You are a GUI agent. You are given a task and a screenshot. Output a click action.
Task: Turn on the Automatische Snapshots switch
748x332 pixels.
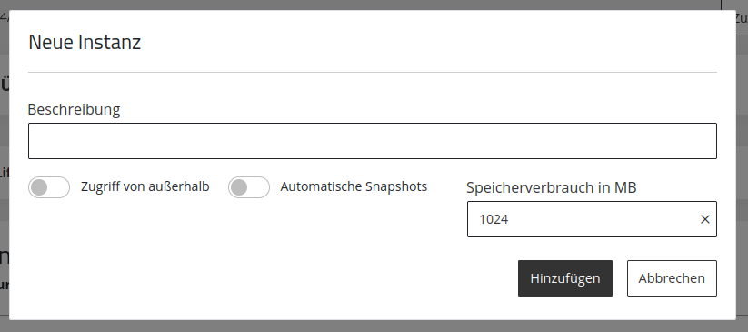(248, 187)
